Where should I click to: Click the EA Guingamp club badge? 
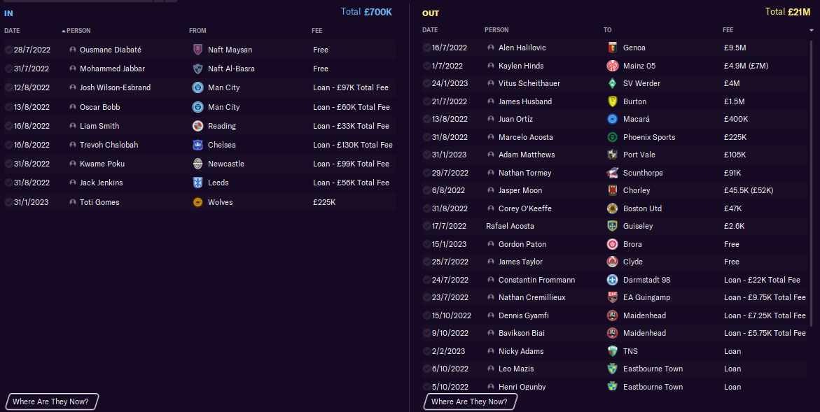613,297
